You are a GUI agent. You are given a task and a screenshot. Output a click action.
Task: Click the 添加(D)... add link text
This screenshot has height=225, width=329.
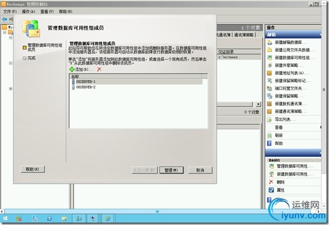pyautogui.click(x=84, y=70)
